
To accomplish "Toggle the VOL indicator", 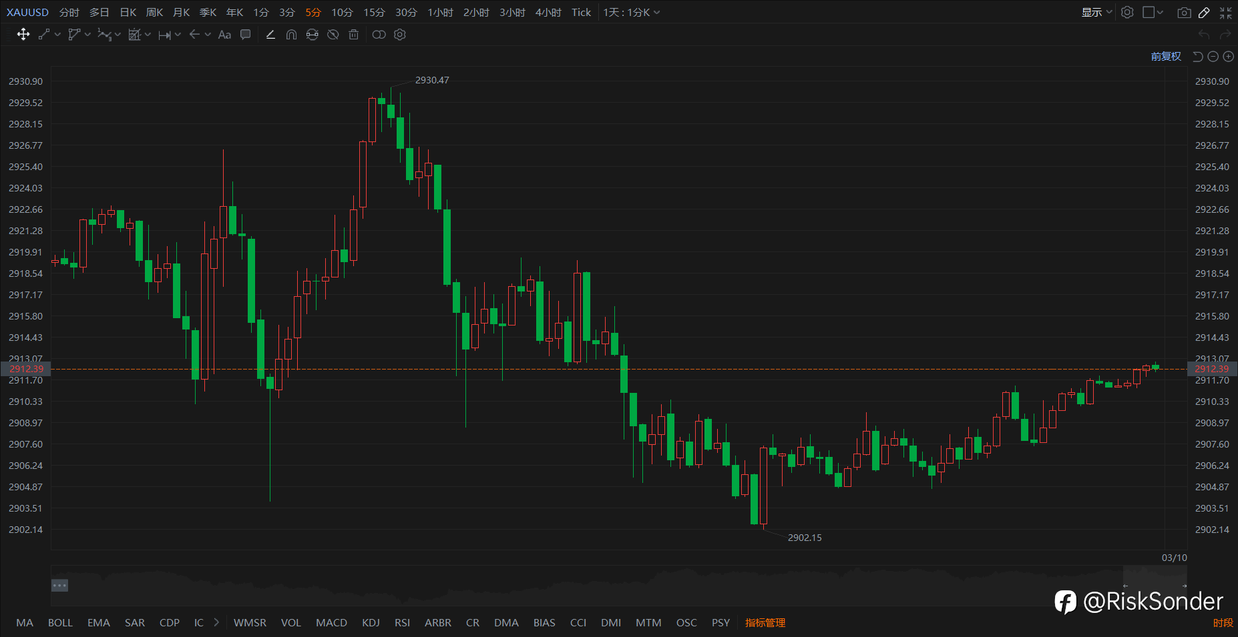I will coord(291,622).
